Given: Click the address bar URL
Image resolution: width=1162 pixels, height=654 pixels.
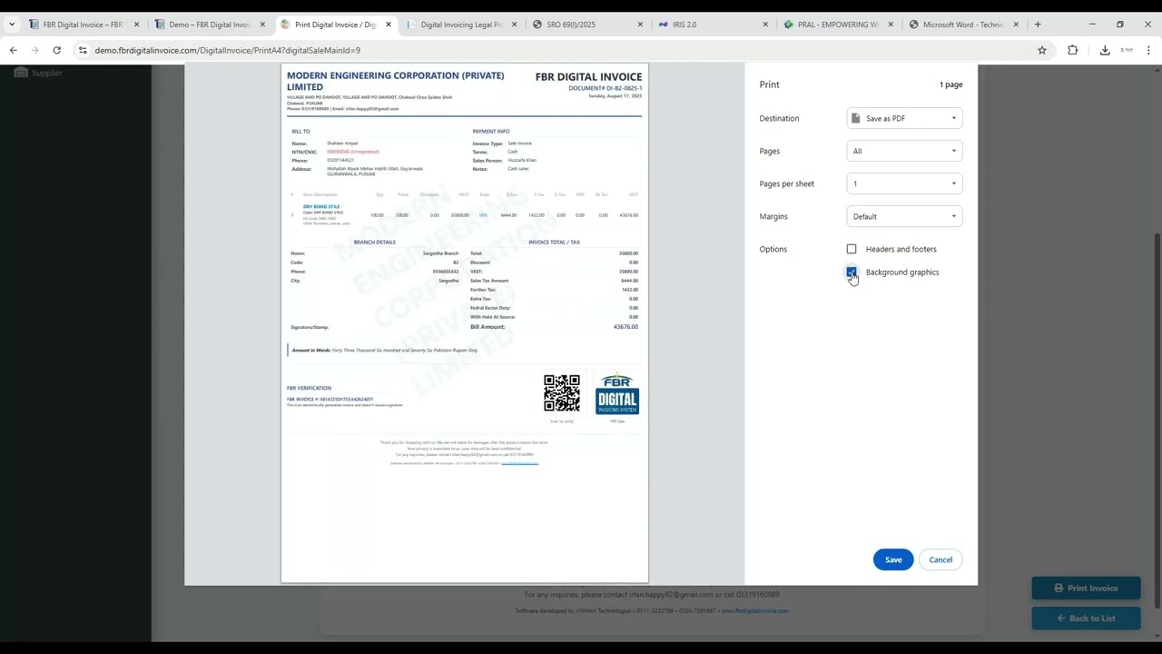Looking at the screenshot, I should point(227,50).
